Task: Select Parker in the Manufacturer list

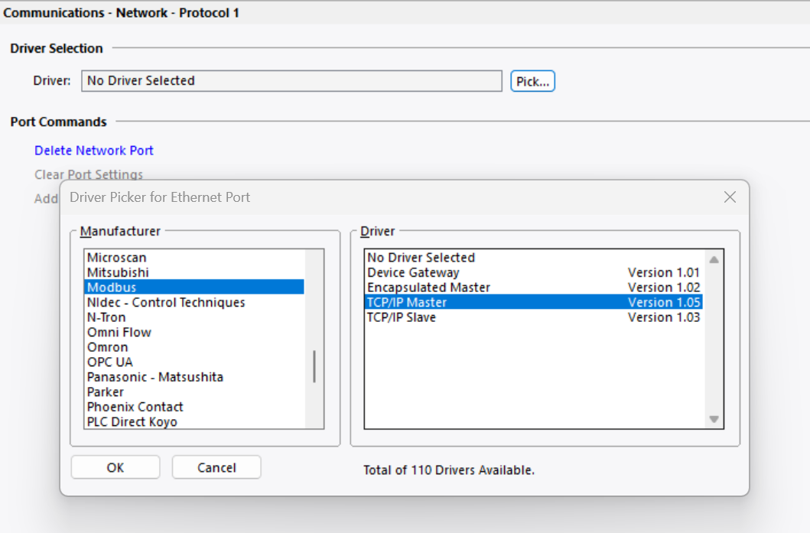Action: 106,392
